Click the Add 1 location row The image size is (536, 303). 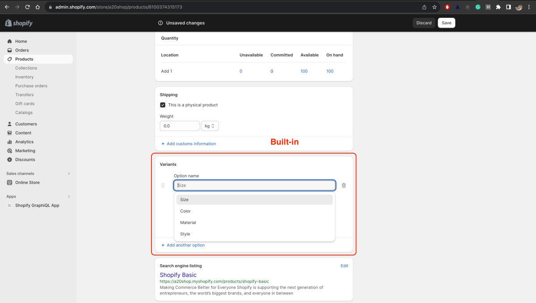point(254,71)
